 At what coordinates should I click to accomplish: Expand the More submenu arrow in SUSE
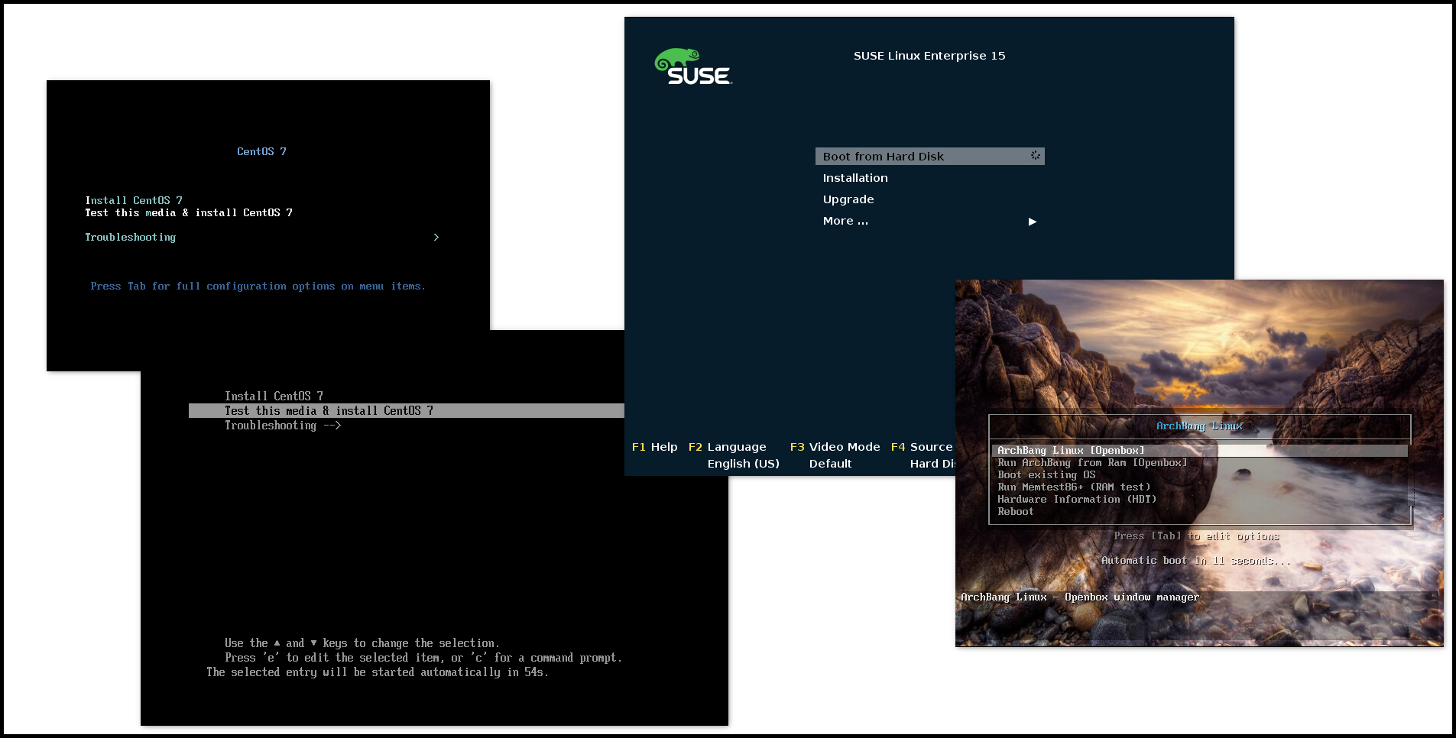(1033, 222)
